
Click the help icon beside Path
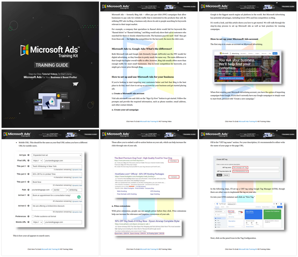click(29, 189)
